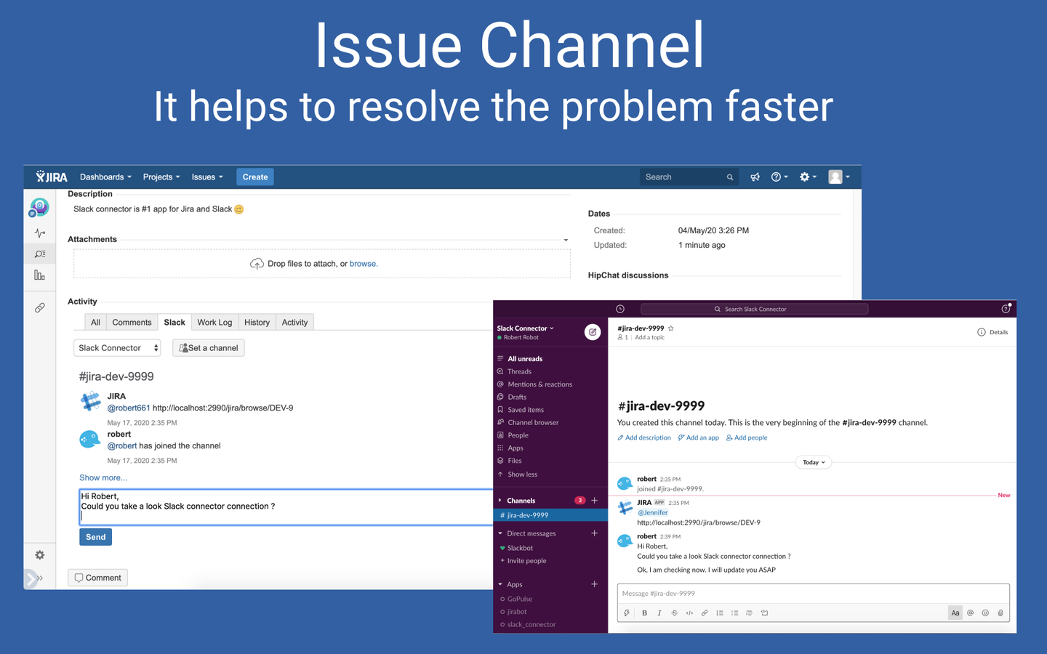Open the Today date dropdown
Viewport: 1047px width, 654px height.
(x=814, y=462)
